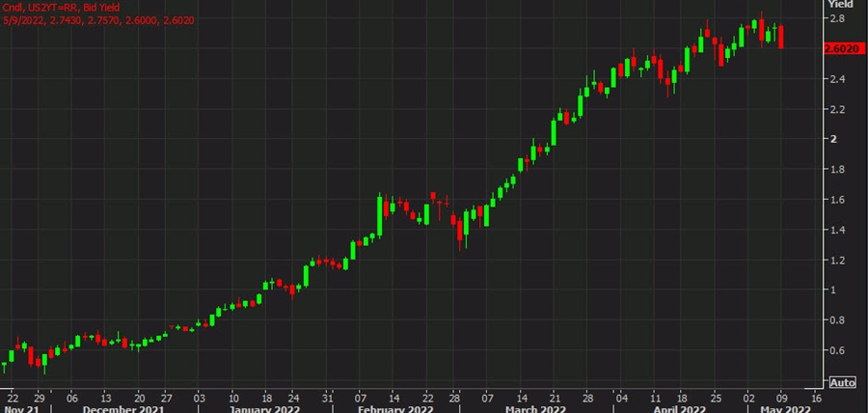Click the 1.2 yield axis label
Screen dimensions: 868x413
coord(836,261)
